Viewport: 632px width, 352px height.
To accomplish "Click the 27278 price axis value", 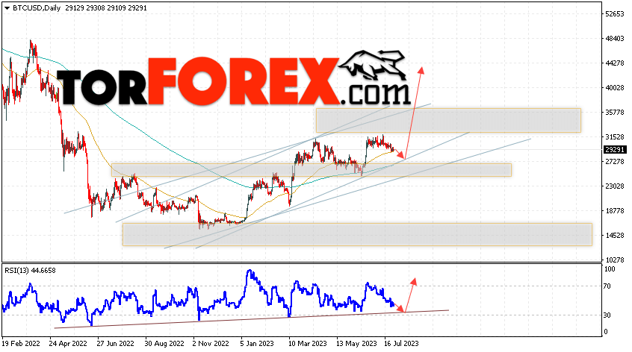I will coord(615,162).
